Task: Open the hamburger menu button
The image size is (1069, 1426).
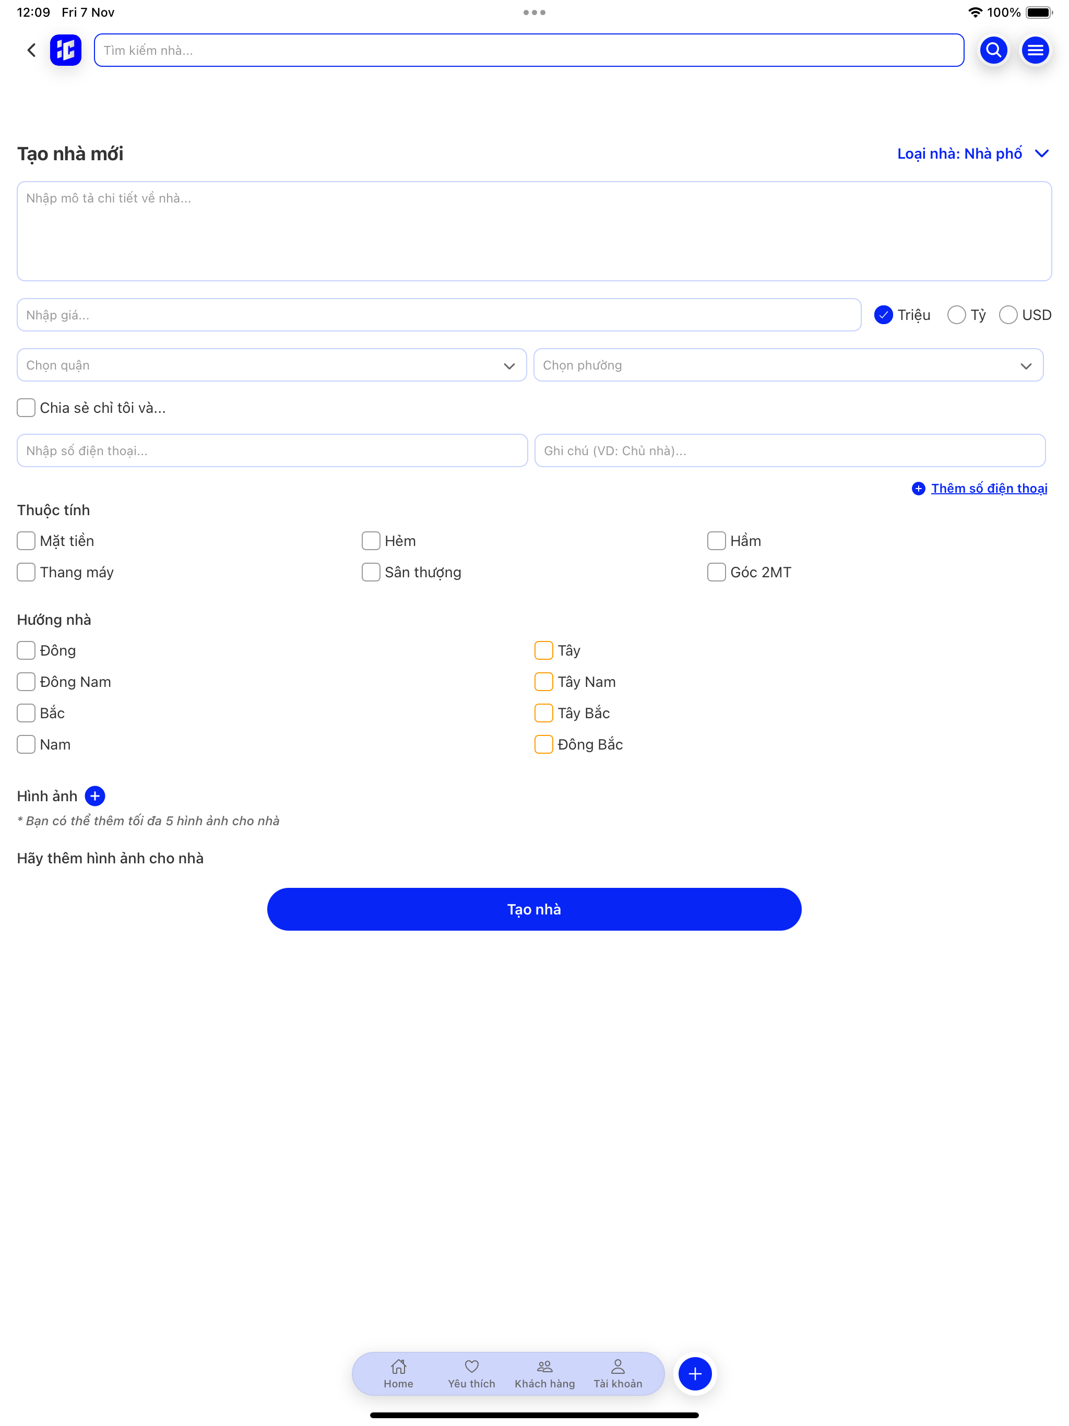Action: point(1035,50)
